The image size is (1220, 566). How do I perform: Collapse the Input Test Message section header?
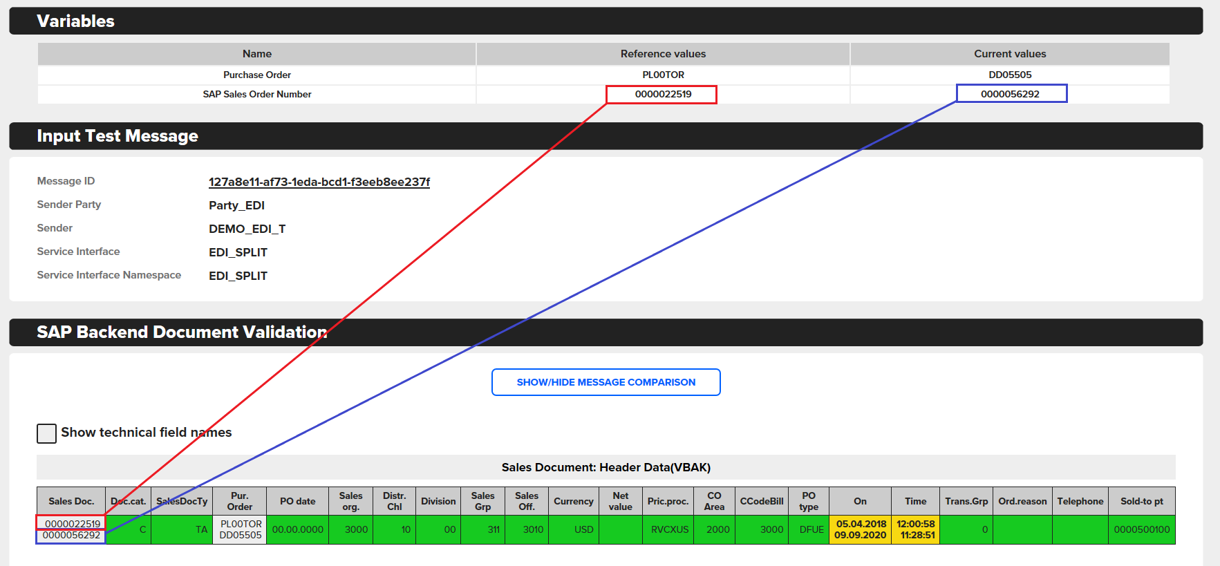pyautogui.click(x=606, y=136)
